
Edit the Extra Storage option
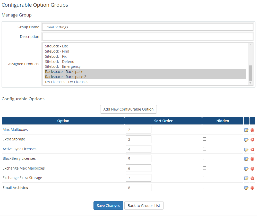point(246,140)
